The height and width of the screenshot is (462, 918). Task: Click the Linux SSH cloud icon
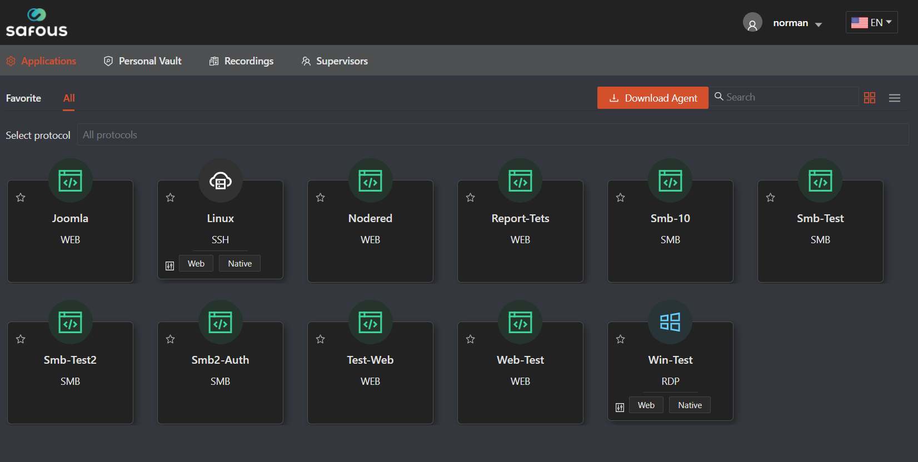tap(221, 181)
